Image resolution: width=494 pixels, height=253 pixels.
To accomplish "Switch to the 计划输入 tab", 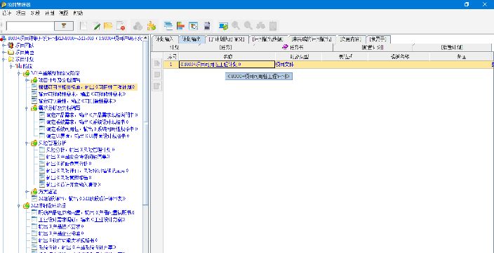I will pos(164,39).
